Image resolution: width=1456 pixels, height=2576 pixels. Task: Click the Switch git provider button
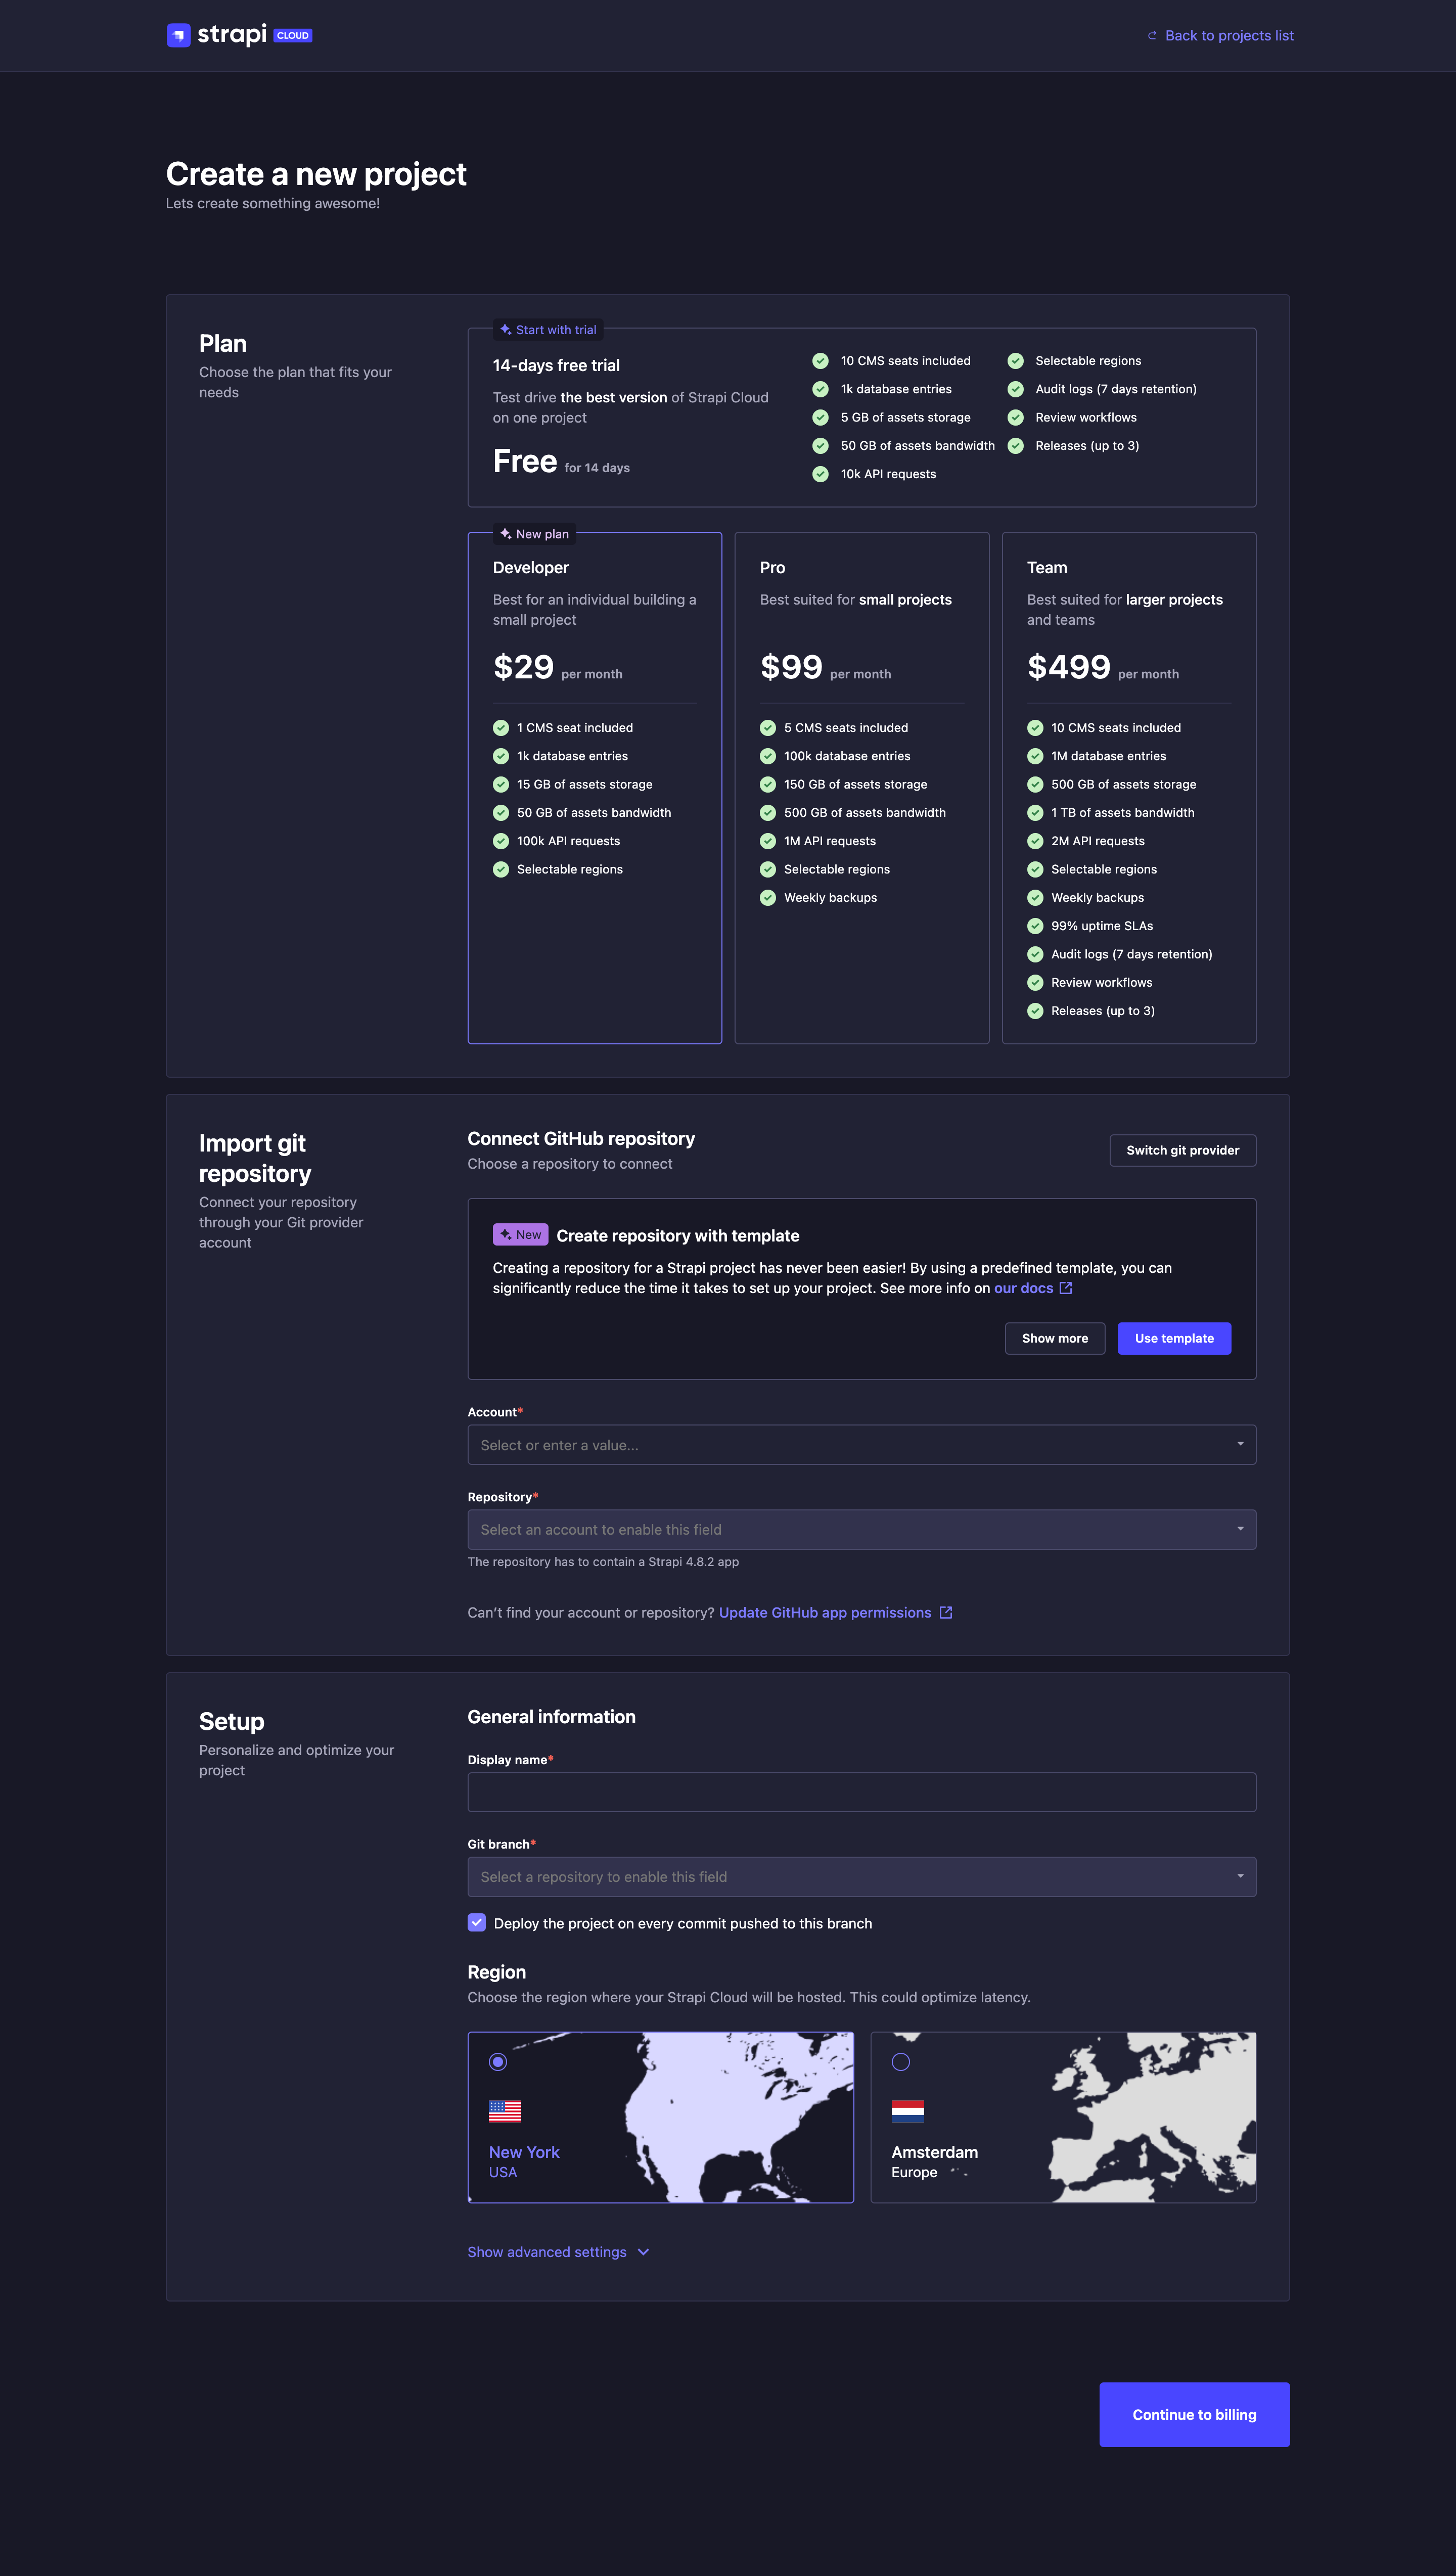coord(1182,1150)
